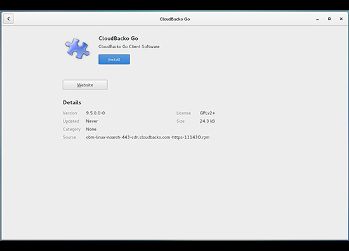Select the CloudBacko Go app heading
Viewport: 349px width, 251px height.
(x=118, y=38)
